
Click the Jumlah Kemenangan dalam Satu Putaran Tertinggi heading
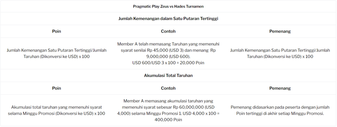(168, 19)
